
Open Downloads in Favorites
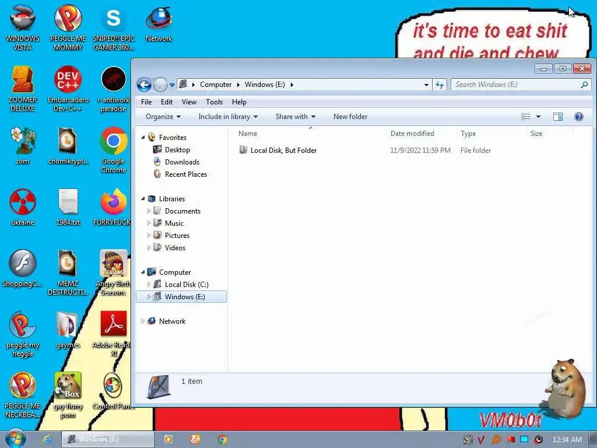182,162
